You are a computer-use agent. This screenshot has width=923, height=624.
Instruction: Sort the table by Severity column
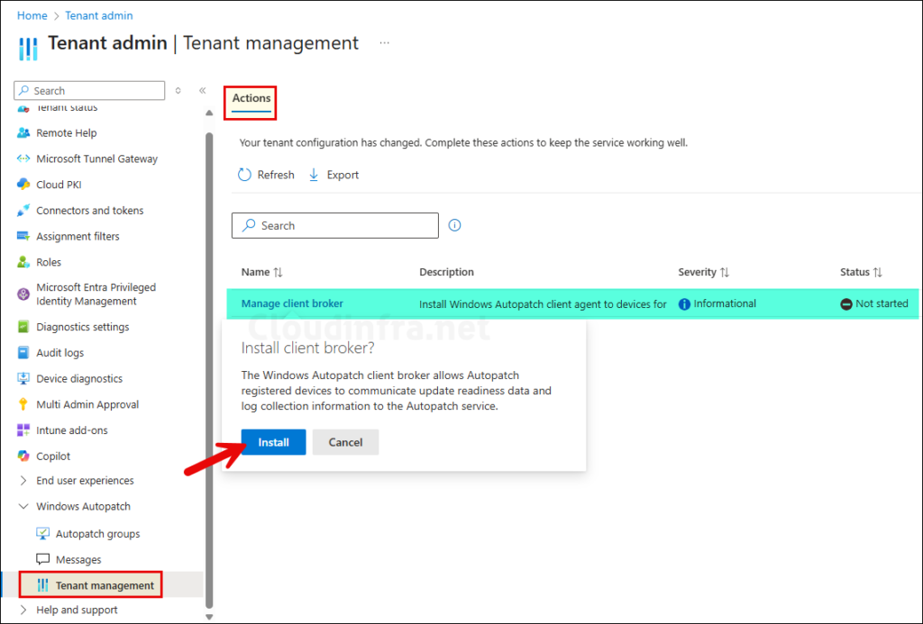(726, 272)
